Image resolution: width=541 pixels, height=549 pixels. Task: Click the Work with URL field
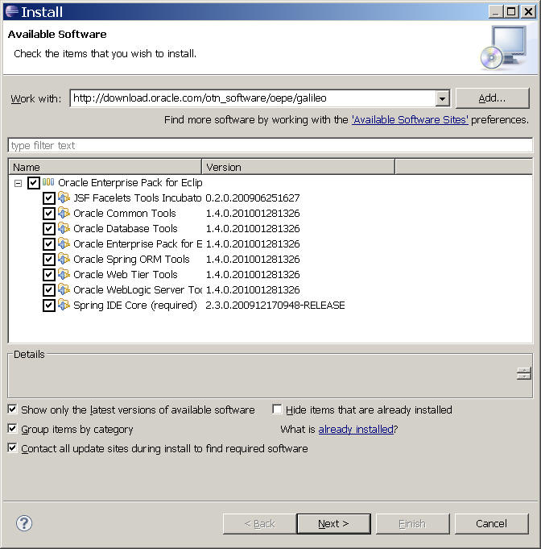[253, 98]
